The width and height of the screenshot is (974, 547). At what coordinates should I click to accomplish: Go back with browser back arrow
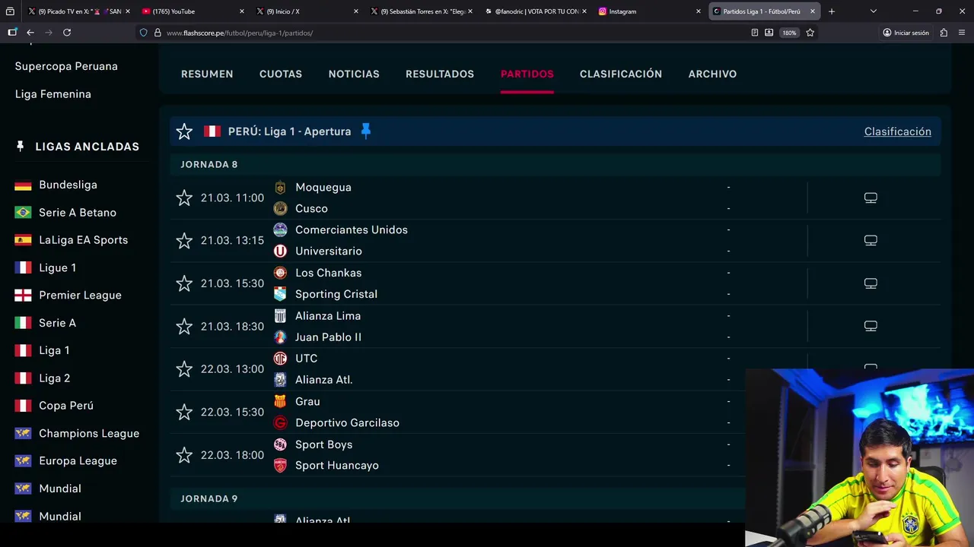[x=30, y=33]
